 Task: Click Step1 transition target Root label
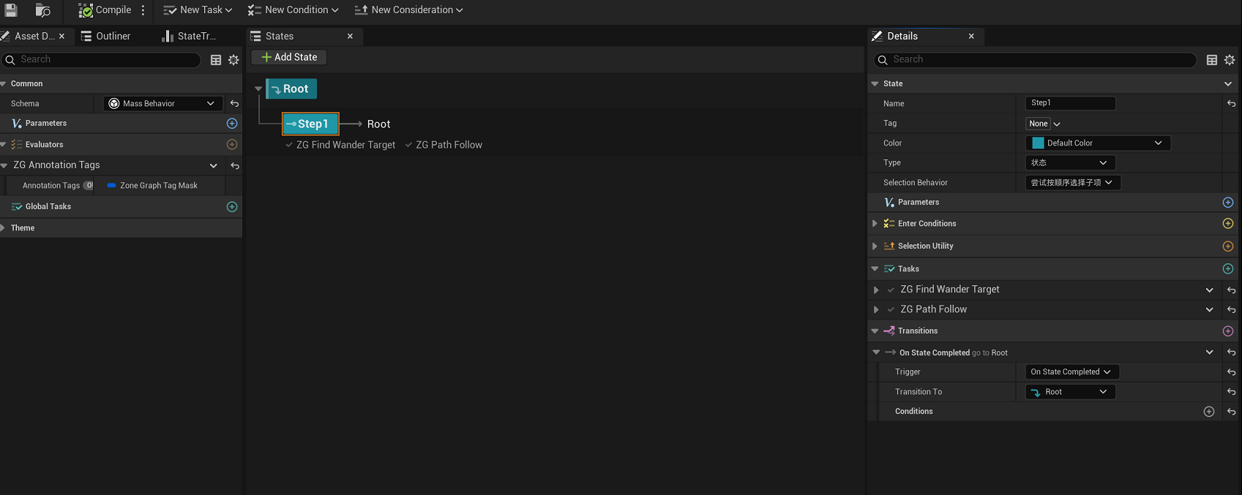(378, 124)
